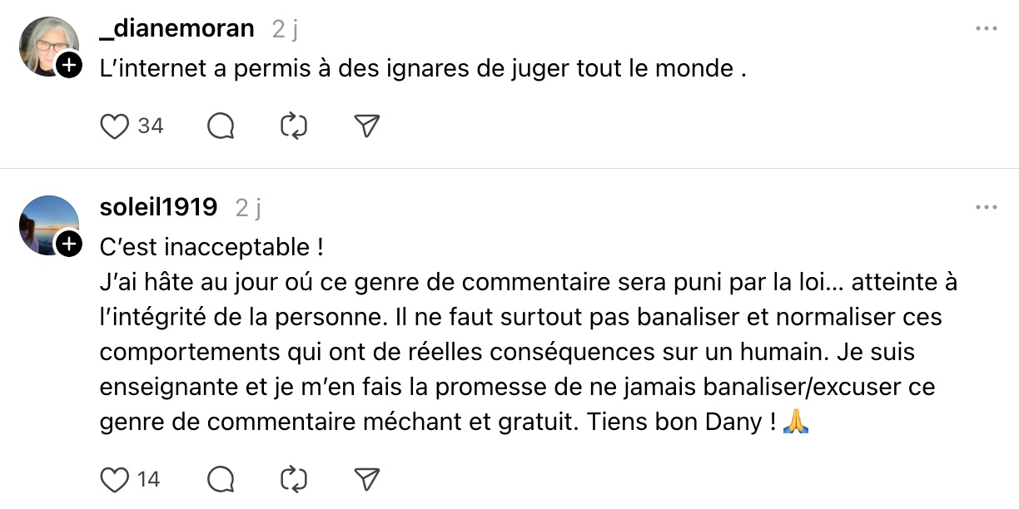Image resolution: width=1019 pixels, height=509 pixels.
Task: View _dianemoran's profile picture
Action: tap(47, 43)
